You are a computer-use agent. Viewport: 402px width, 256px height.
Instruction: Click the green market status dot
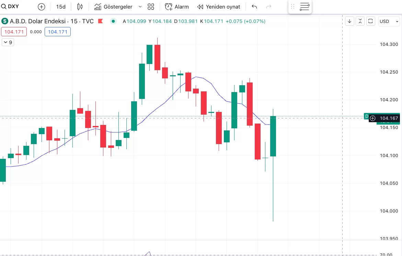point(113,21)
